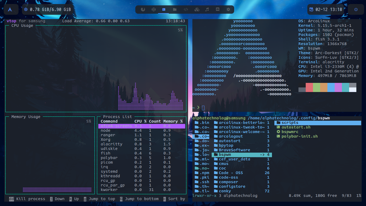The width and height of the screenshot is (366, 206).
Task: Click the 'Command' column header in Process List
Action: (x=109, y=121)
